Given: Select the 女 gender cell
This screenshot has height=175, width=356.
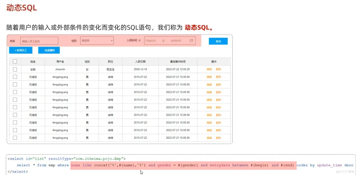Looking at the screenshot, I should [87, 69].
